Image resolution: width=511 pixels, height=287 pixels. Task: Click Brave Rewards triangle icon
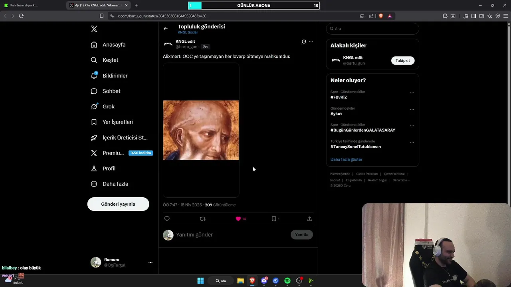[390, 16]
